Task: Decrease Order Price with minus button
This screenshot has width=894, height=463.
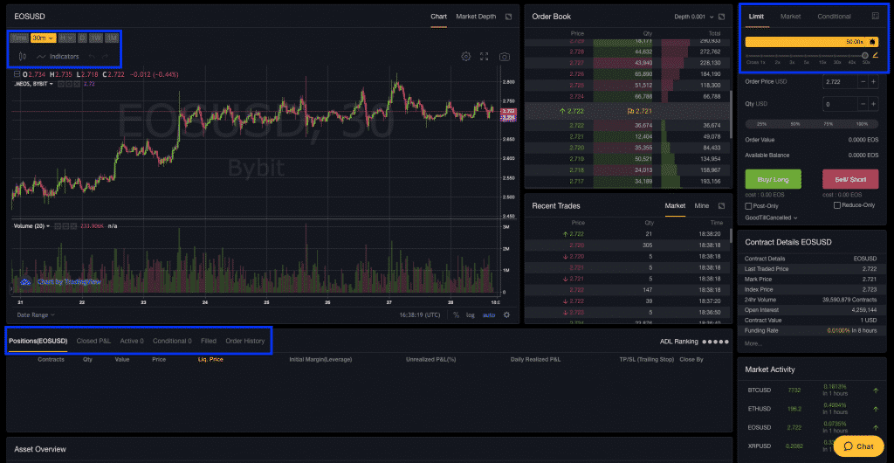Action: (863, 82)
